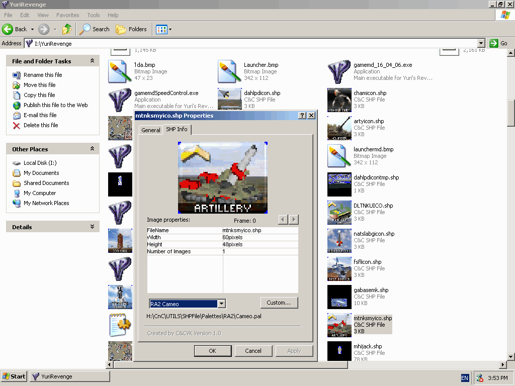515x386 pixels.
Task: Select the gamemd_16_04_06.exe icon
Action: click(x=339, y=71)
